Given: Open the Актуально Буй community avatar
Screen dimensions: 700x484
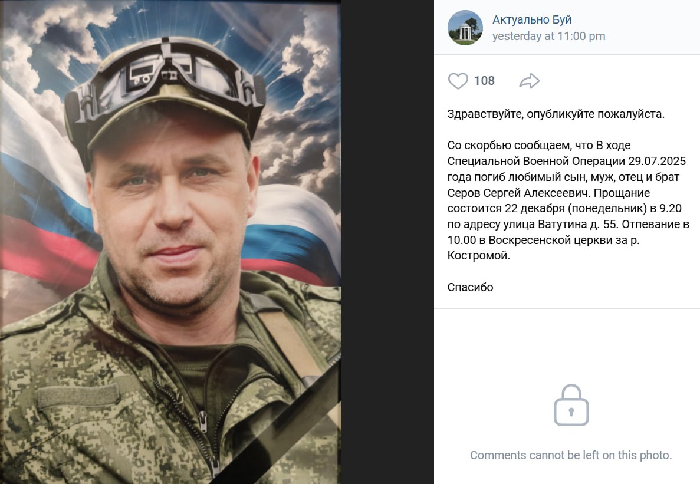Looking at the screenshot, I should [x=465, y=28].
